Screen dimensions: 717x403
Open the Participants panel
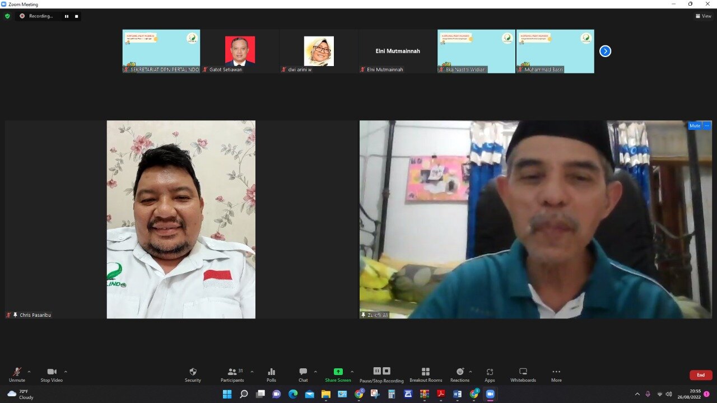click(232, 372)
